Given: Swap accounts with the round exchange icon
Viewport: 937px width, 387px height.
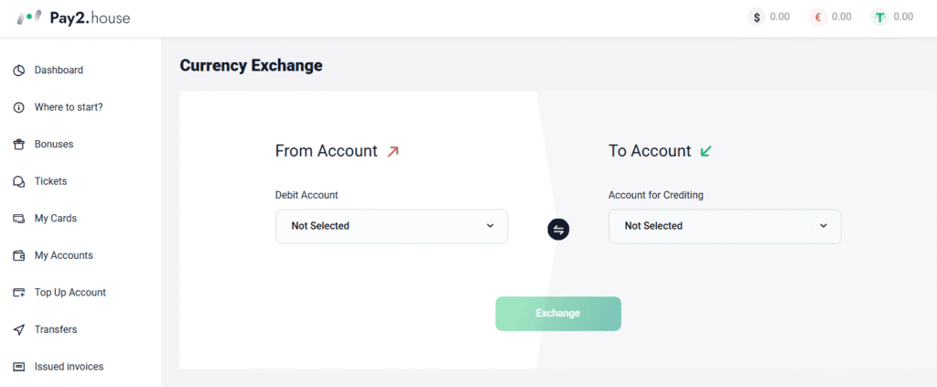Looking at the screenshot, I should (558, 230).
